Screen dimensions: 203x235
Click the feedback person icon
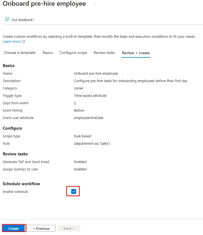point(7,19)
